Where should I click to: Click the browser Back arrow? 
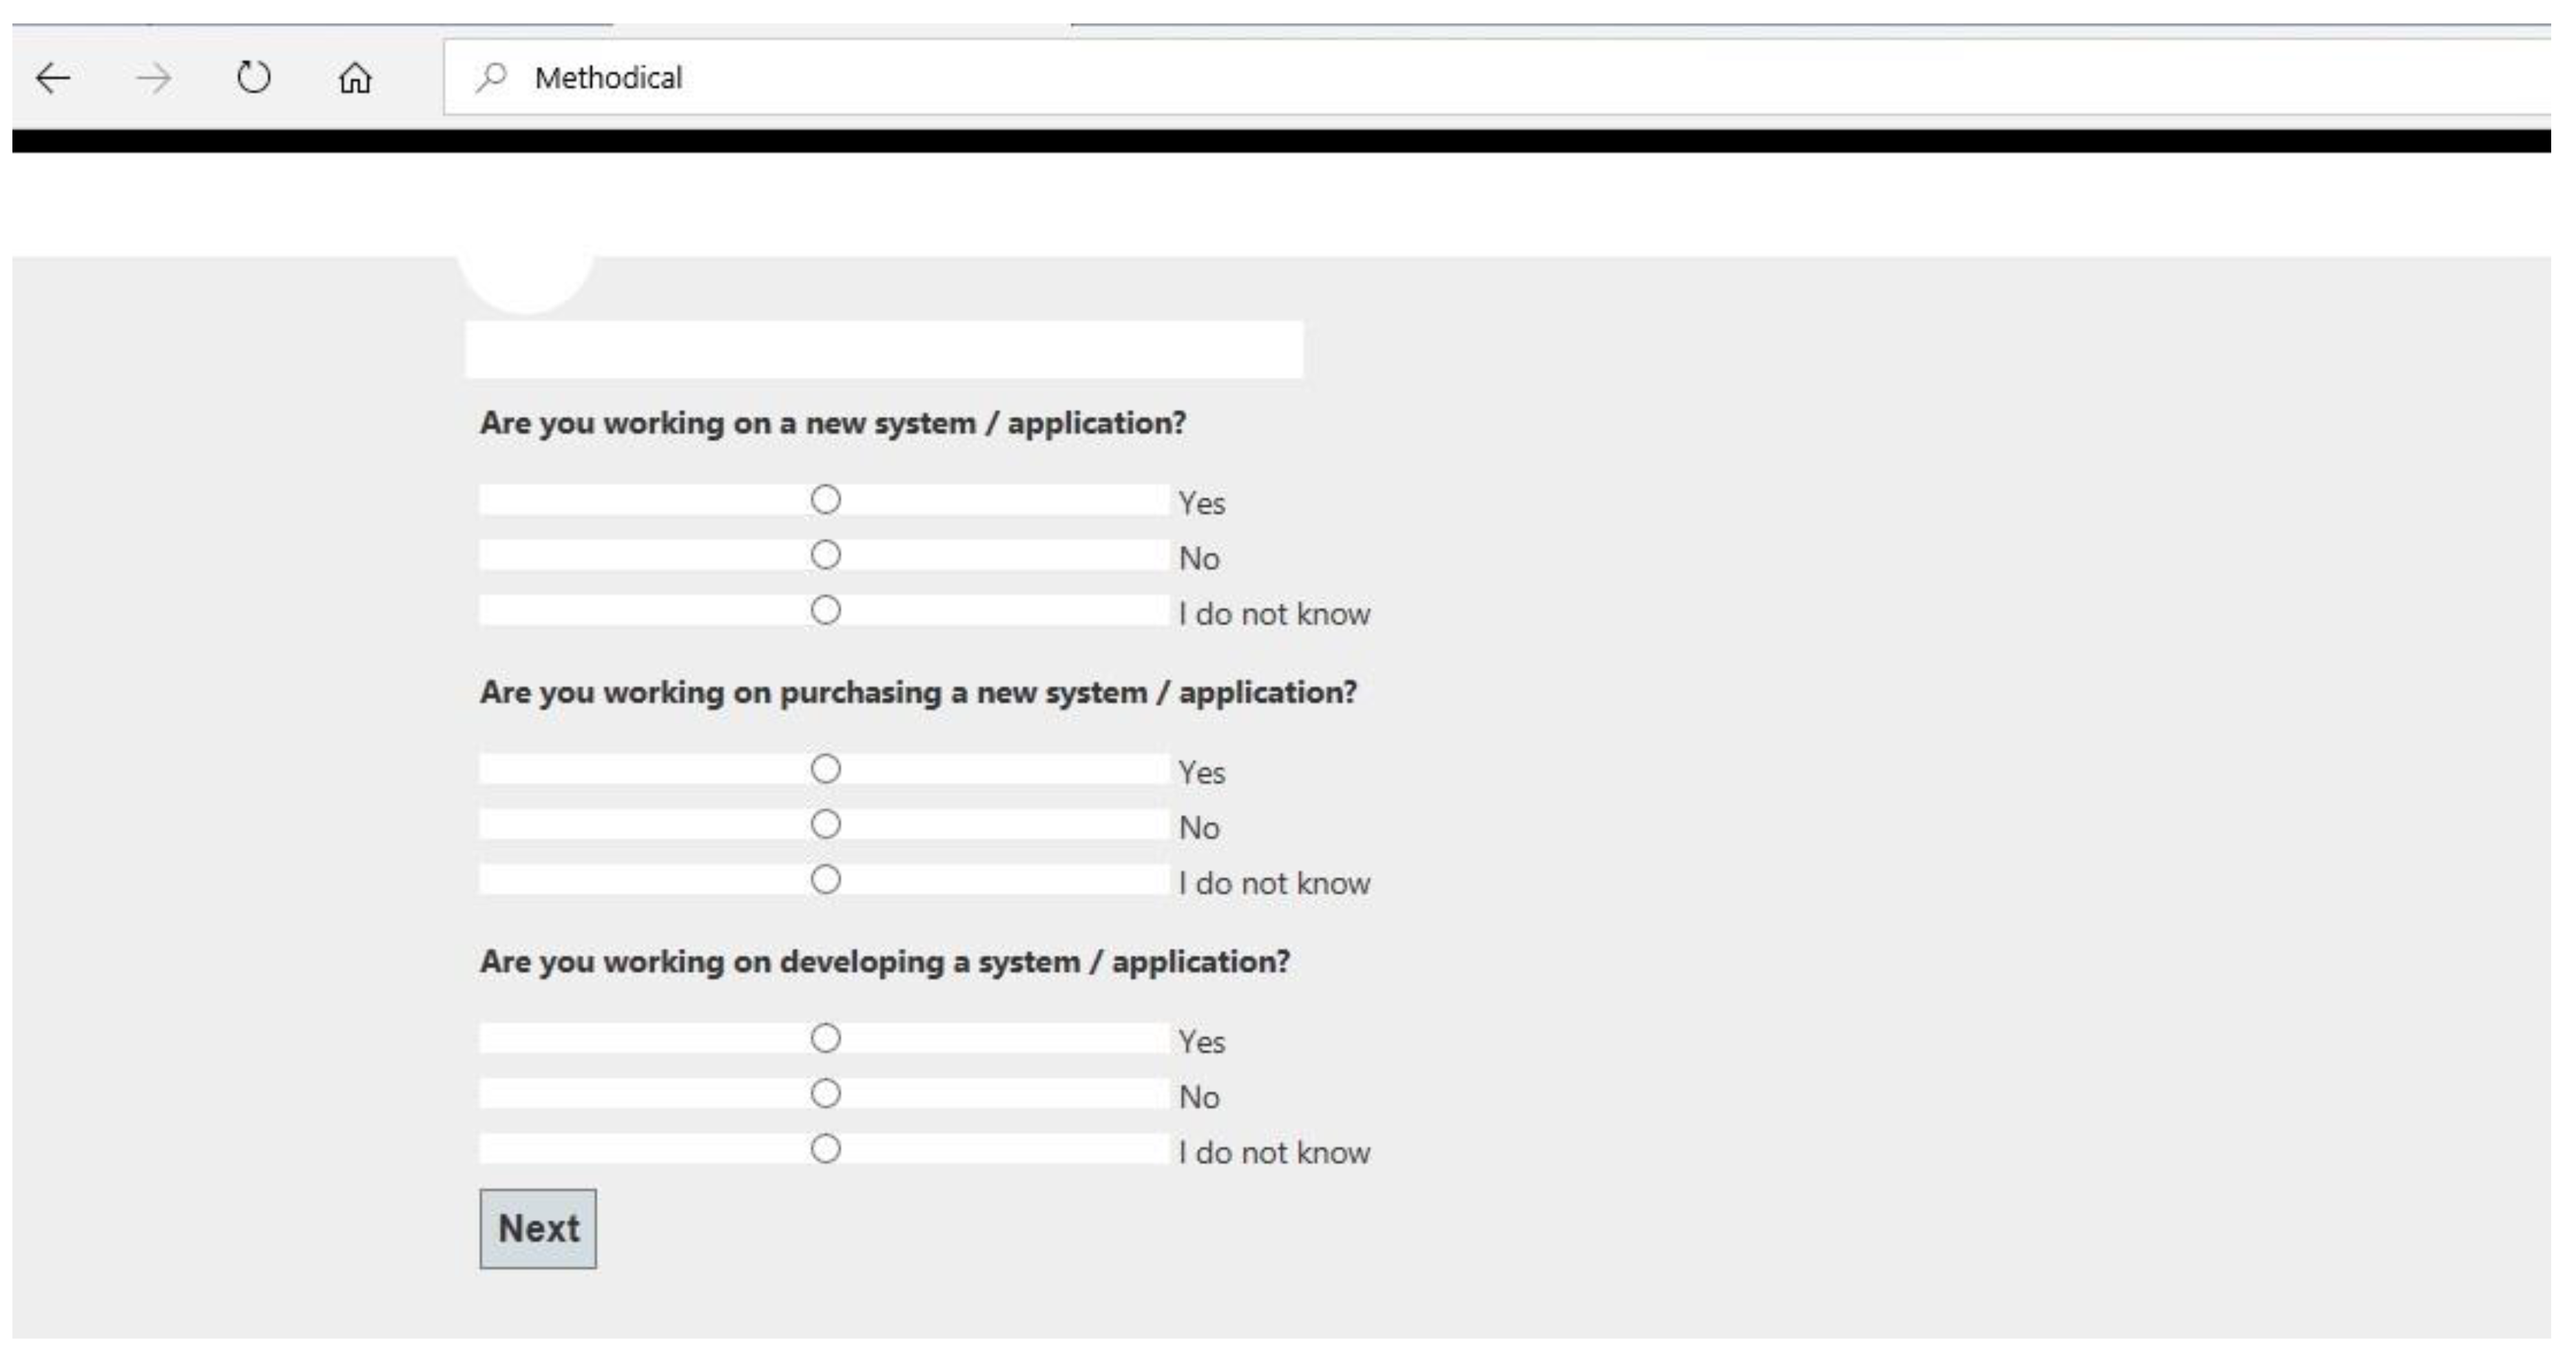tap(53, 78)
